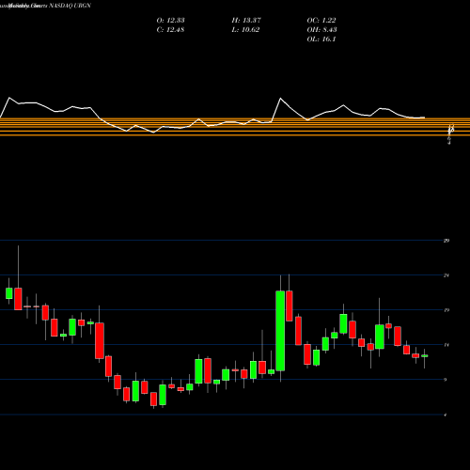470x470 pixels.
Task: Select the 4 price axis label
Action: tap(446, 415)
